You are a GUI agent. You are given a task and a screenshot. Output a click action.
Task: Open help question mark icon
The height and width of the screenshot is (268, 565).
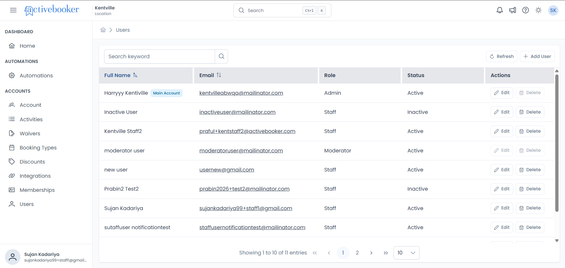click(x=525, y=10)
